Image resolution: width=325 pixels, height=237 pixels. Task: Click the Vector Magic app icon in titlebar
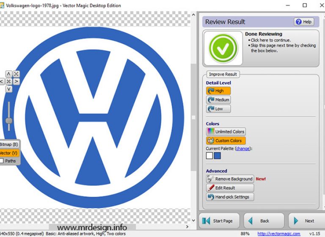pos(2,6)
